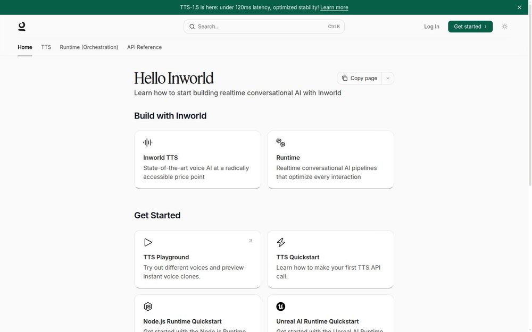Click the TTS Playground play icon
Viewport: 532px width, 332px height.
pyautogui.click(x=148, y=242)
